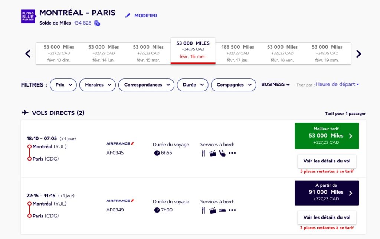Click the pencil icon next to MODIFIER
This screenshot has width=380, height=239.
tap(128, 16)
